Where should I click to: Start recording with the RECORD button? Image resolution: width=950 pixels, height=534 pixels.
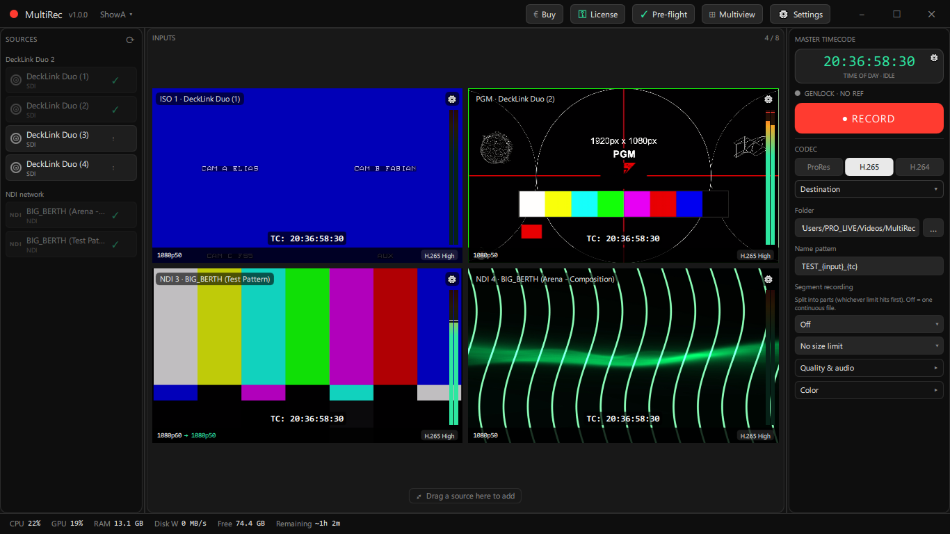pyautogui.click(x=869, y=118)
